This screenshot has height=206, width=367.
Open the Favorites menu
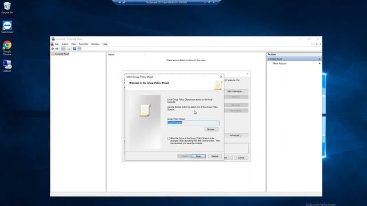pyautogui.click(x=84, y=44)
